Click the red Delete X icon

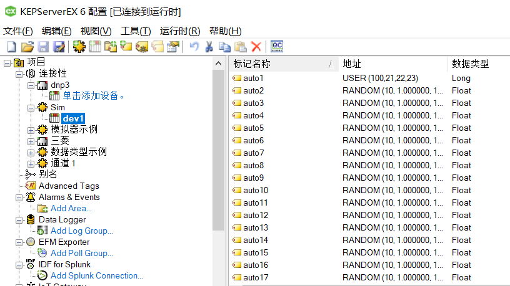(256, 47)
